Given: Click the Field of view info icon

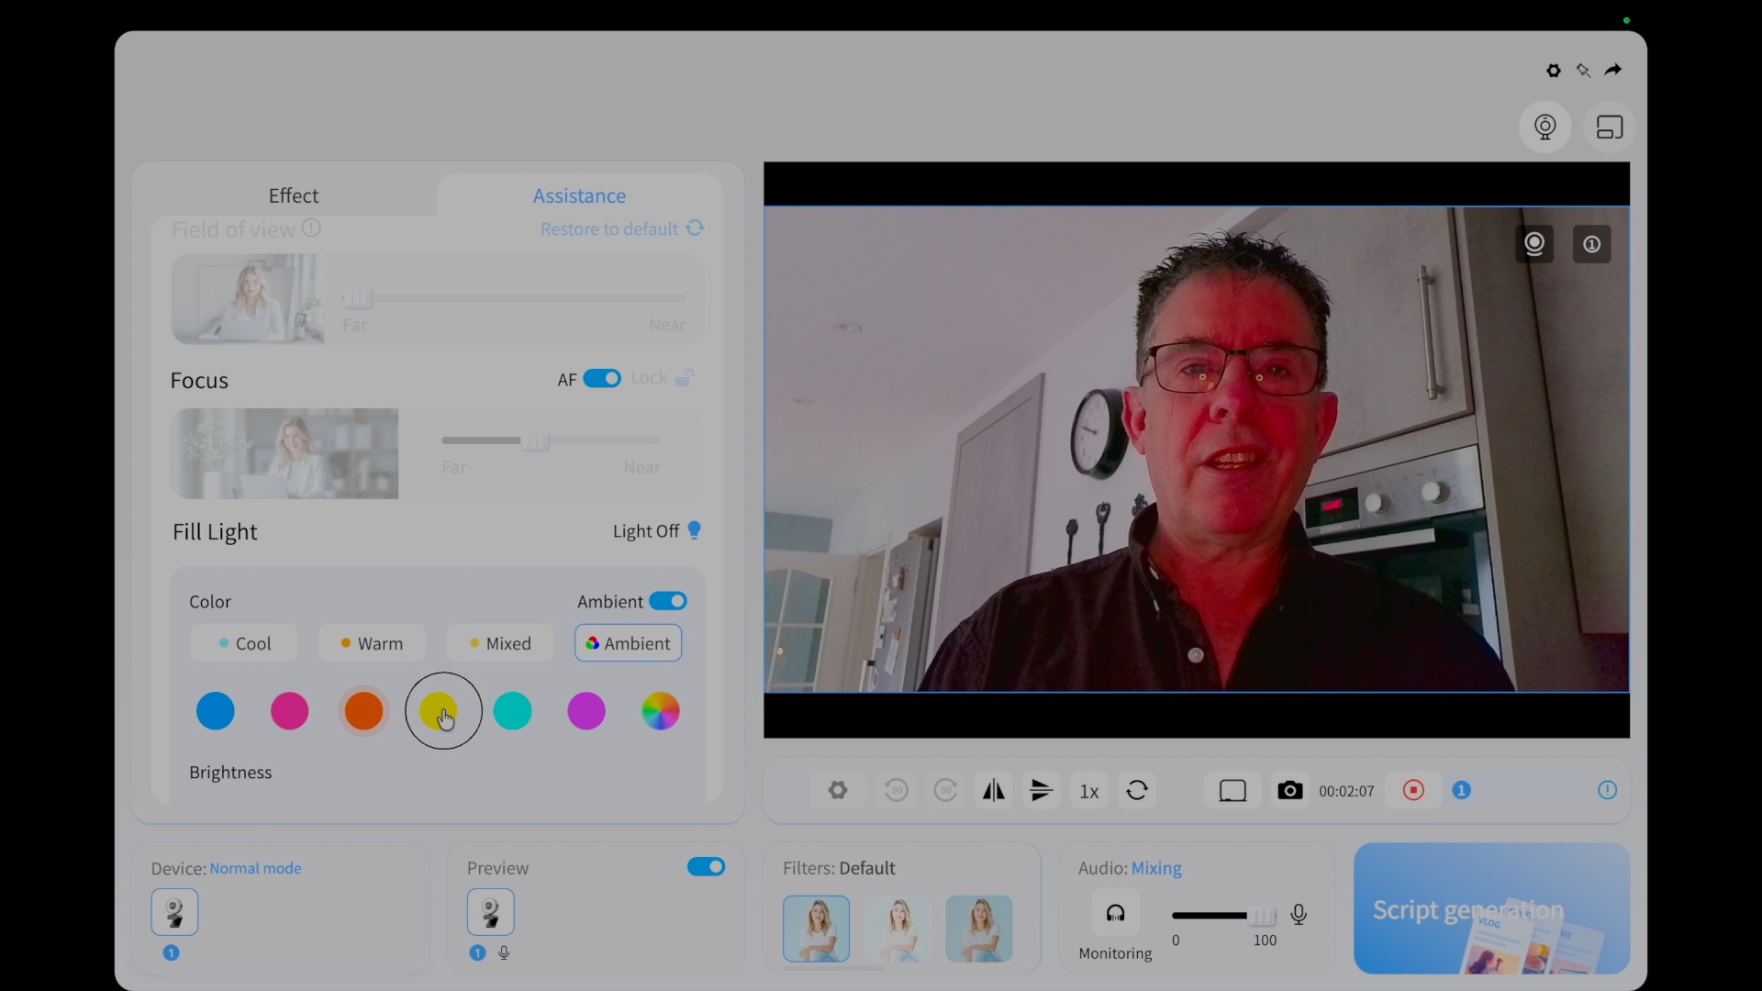Looking at the screenshot, I should pyautogui.click(x=311, y=228).
